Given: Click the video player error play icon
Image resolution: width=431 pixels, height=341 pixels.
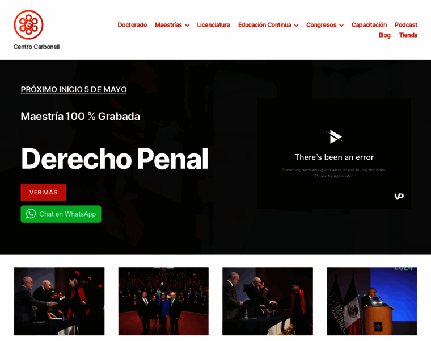Looking at the screenshot, I should 334,136.
